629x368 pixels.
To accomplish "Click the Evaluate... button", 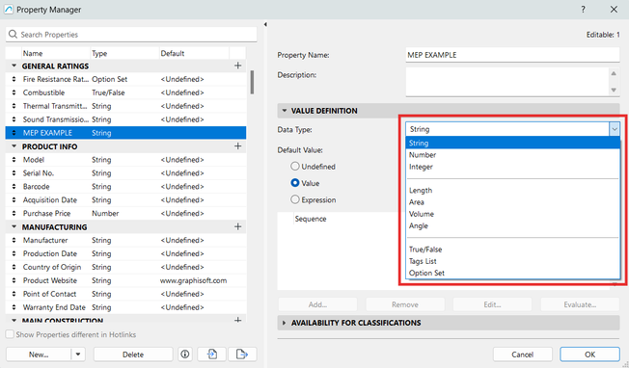I will coord(580,304).
